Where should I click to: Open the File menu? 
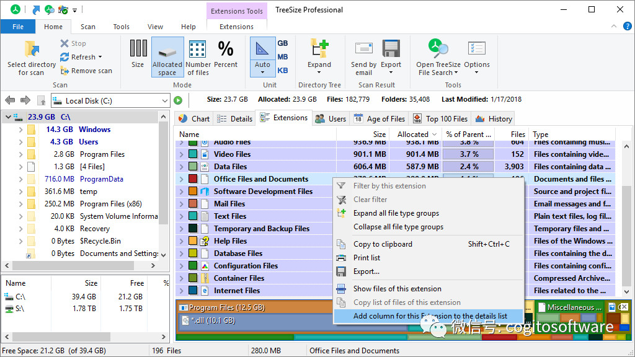[18, 27]
